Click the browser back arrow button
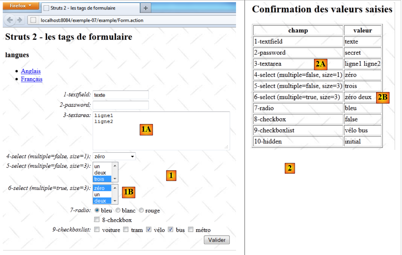The height and width of the screenshot is (255, 402). click(10, 20)
